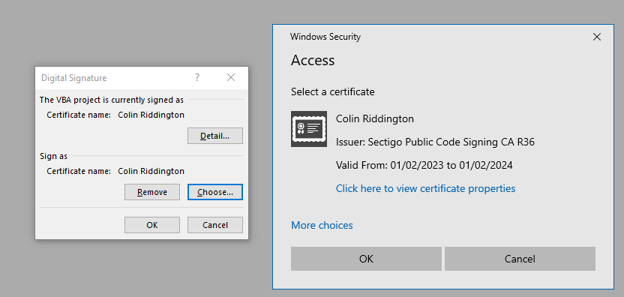Viewport: 624px width, 297px height.
Task: Click the 'Select a certificate' label
Action: pyautogui.click(x=333, y=92)
